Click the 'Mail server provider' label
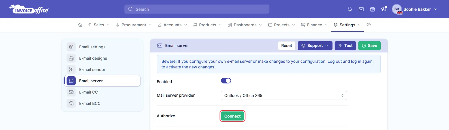This screenshot has height=130, width=449. pos(176,95)
